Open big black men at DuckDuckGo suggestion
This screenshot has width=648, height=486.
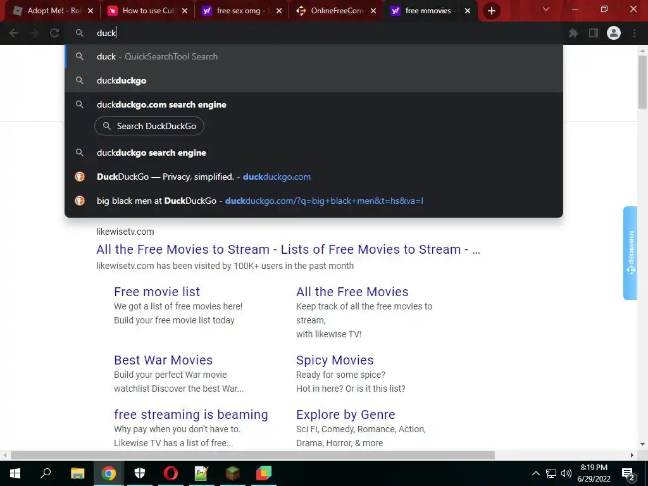pos(314,201)
